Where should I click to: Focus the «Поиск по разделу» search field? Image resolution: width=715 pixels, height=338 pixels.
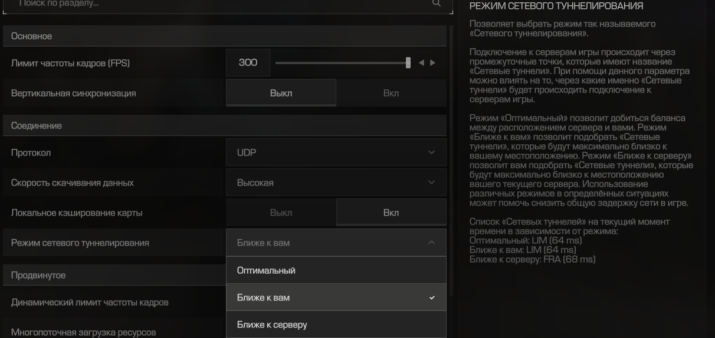coord(228,5)
